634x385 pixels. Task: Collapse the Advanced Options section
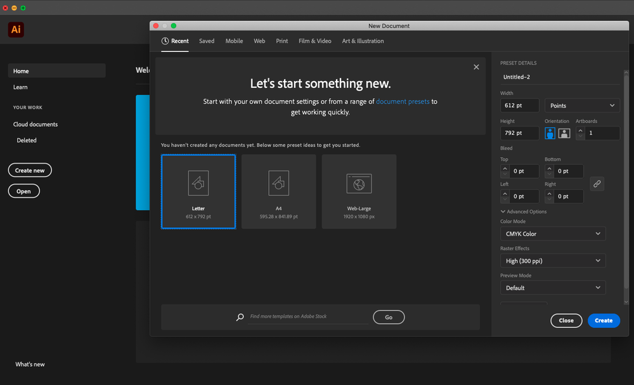click(x=523, y=211)
